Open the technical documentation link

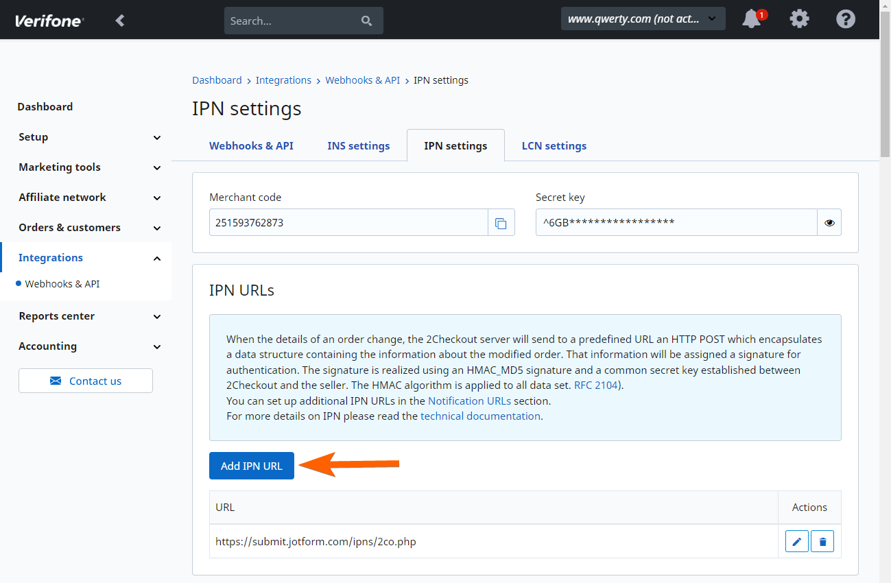point(480,416)
